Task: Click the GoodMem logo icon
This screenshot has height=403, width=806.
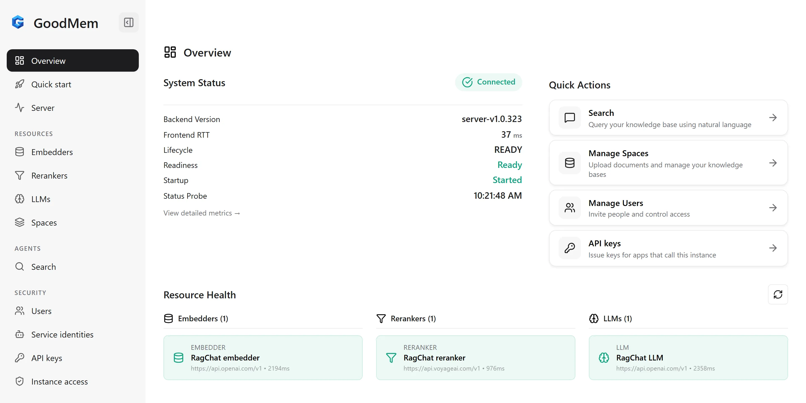Action: [x=18, y=22]
